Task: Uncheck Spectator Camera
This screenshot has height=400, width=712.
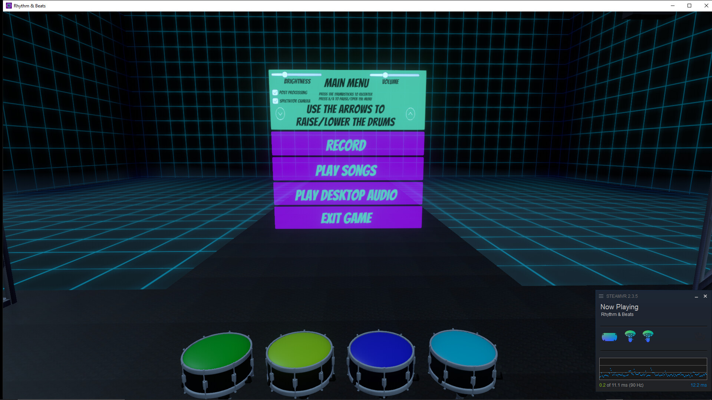Action: pyautogui.click(x=275, y=100)
